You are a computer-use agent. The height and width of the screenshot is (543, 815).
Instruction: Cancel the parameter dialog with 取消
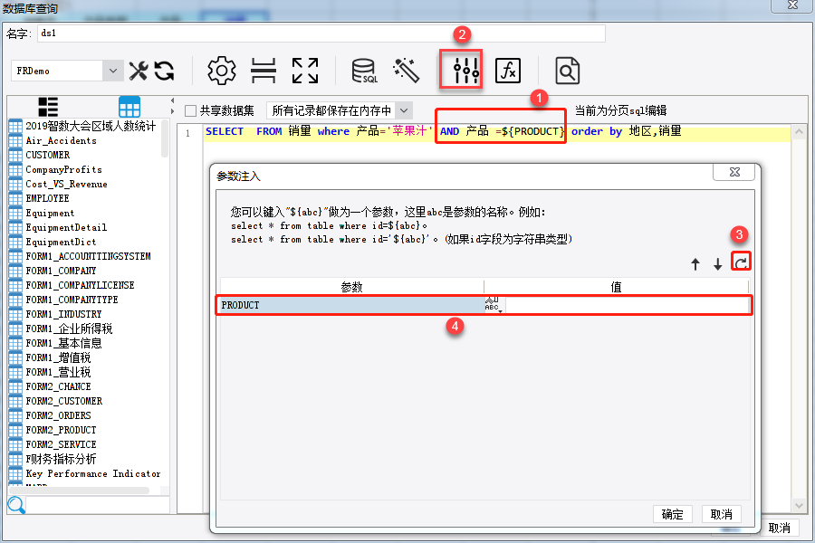click(x=722, y=514)
